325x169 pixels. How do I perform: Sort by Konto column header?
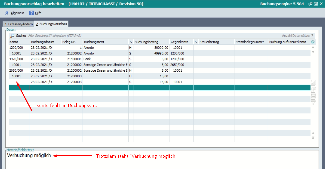19,42
